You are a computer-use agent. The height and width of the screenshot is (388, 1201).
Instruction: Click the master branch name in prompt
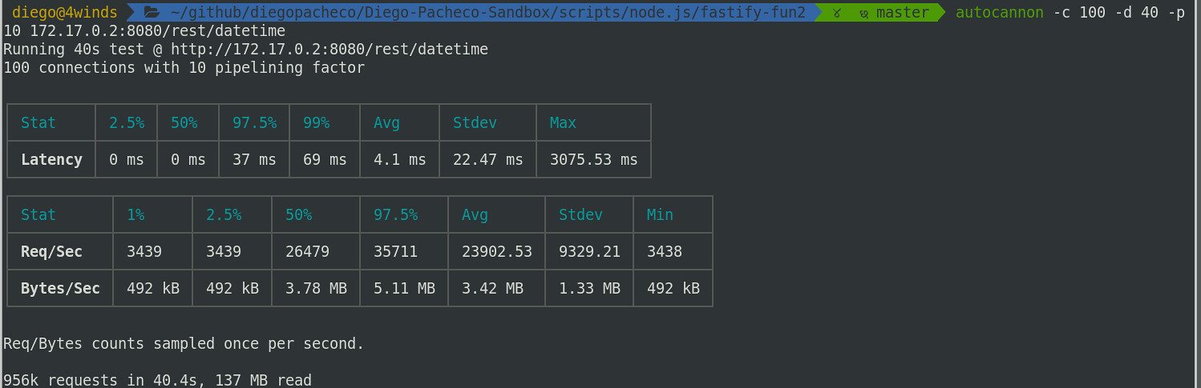click(x=902, y=13)
